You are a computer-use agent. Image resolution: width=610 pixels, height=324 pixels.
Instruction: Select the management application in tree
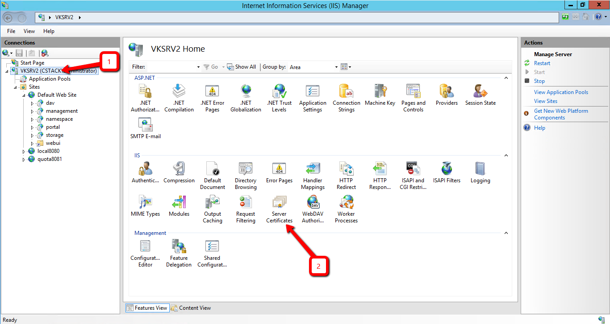coord(62,111)
